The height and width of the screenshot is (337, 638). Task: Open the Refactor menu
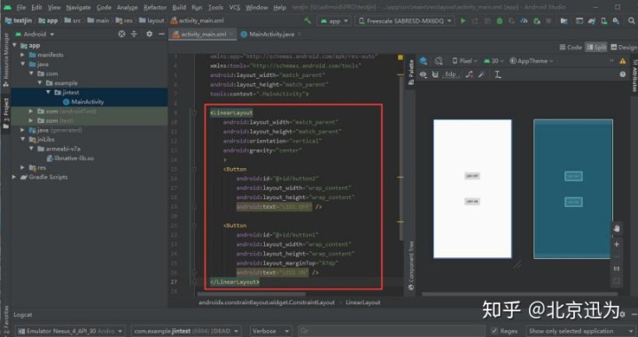click(x=155, y=7)
